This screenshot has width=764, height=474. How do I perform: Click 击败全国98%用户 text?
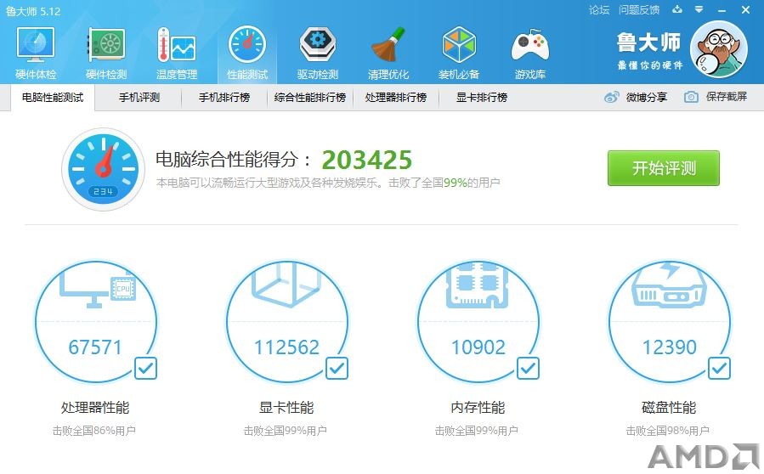pyautogui.click(x=667, y=431)
